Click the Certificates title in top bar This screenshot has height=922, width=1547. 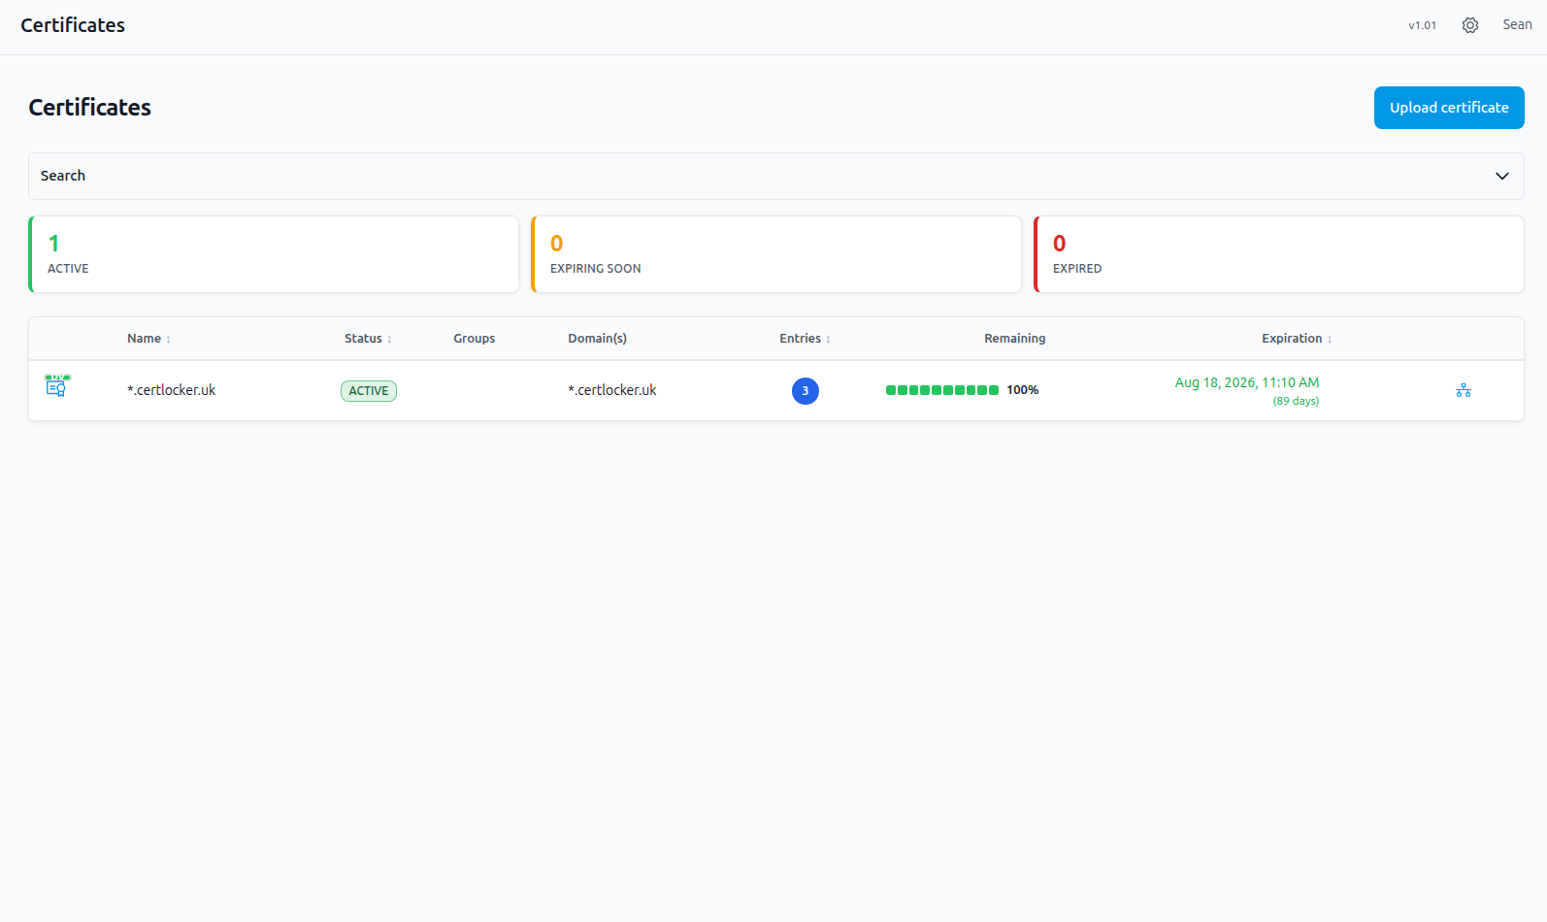(73, 25)
